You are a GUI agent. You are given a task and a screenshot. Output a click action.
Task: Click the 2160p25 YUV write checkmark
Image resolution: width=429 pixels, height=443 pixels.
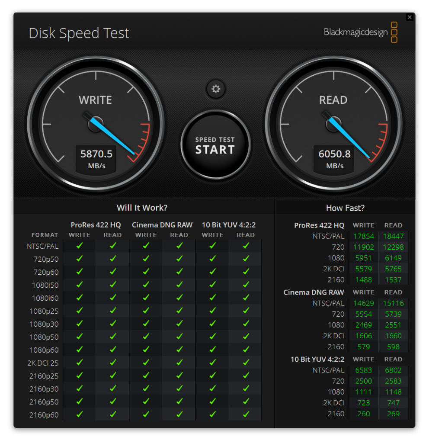tap(213, 376)
